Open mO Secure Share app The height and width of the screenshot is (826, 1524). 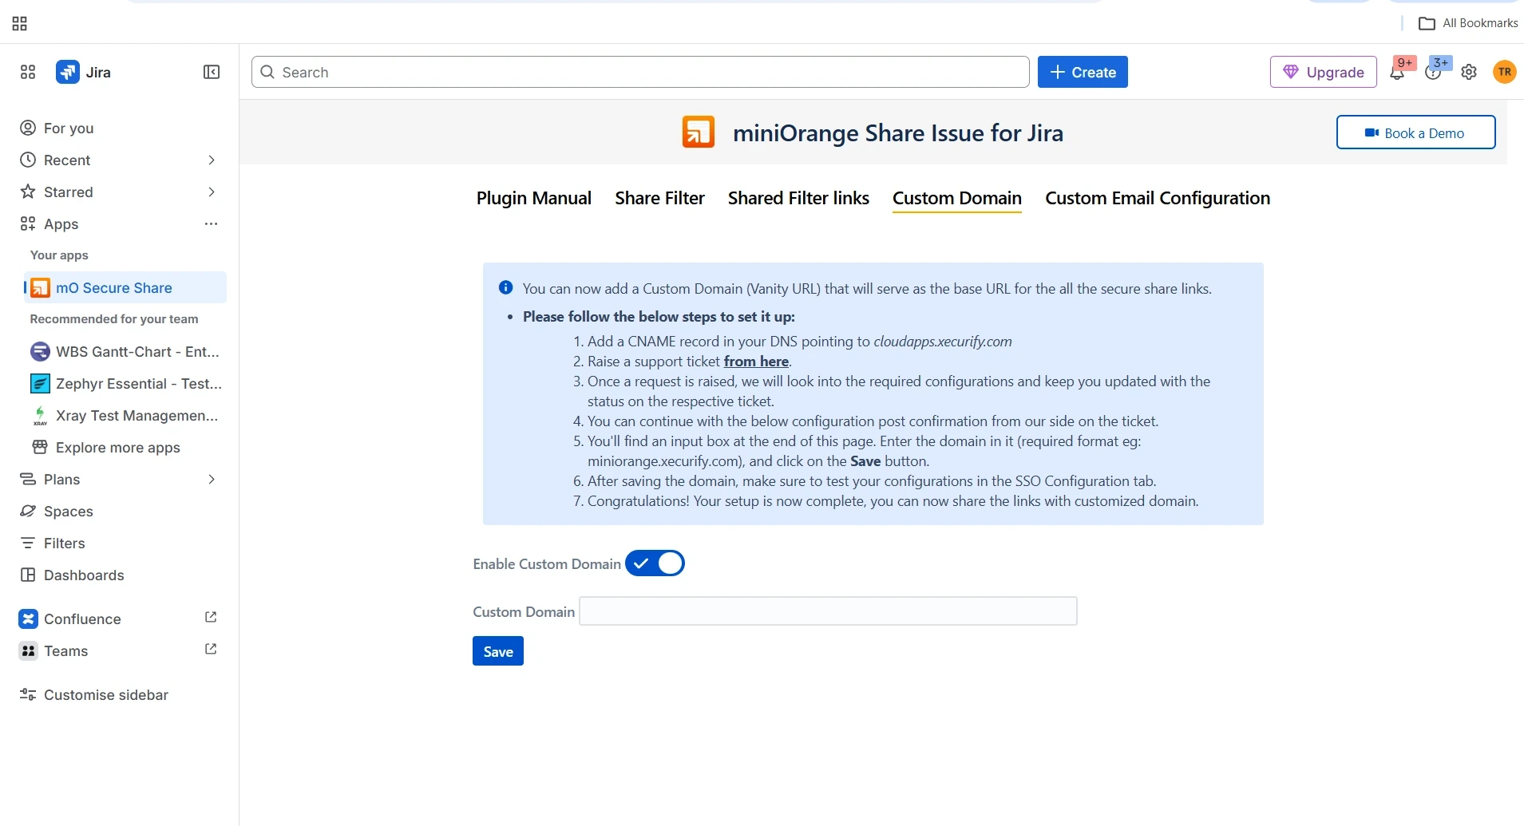125,287
